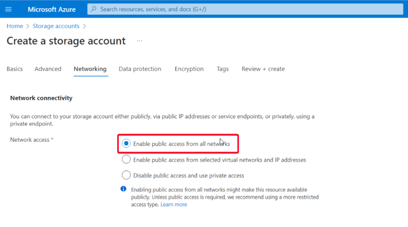Click the Networking tab
The height and width of the screenshot is (227, 408).
pyautogui.click(x=90, y=69)
